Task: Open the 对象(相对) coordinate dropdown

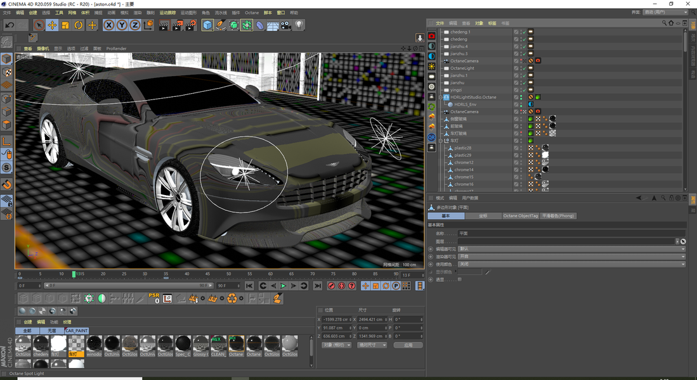Action: click(337, 345)
